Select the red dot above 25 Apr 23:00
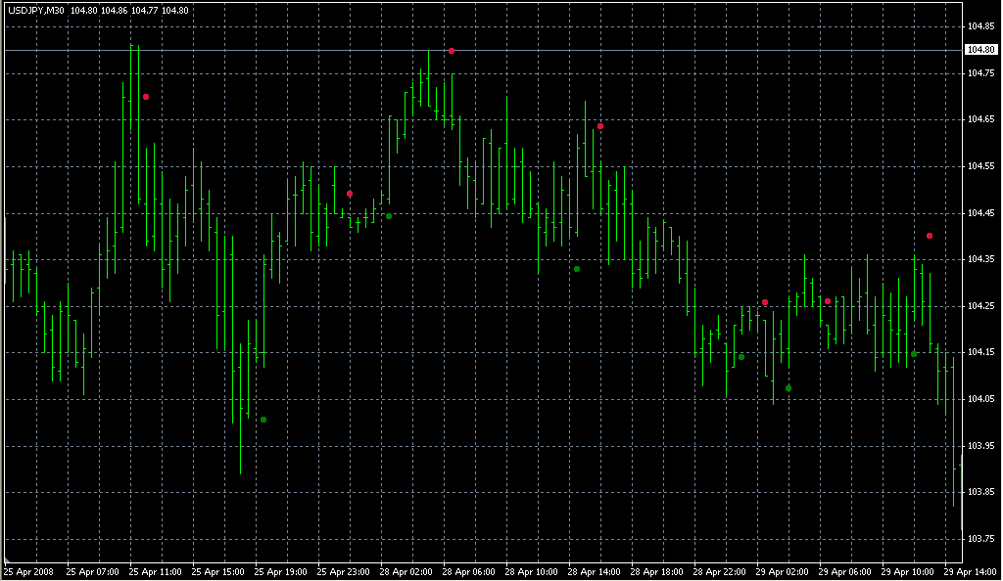Screen dimensions: 1003x581 [x=350, y=194]
